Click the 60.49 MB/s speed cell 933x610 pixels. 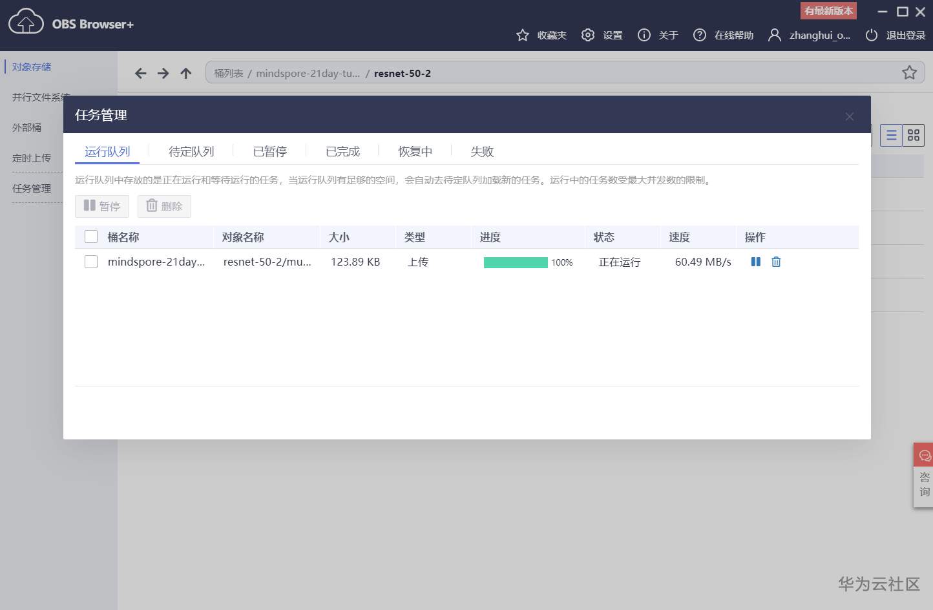pos(703,262)
